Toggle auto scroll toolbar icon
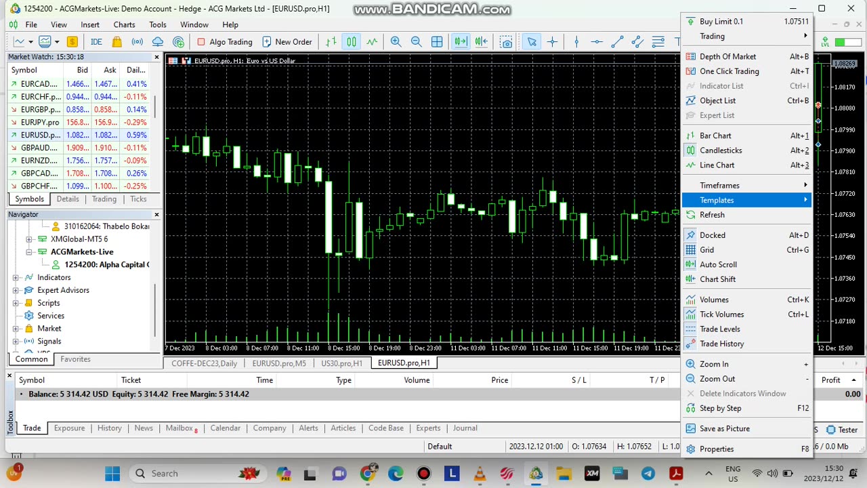Image resolution: width=867 pixels, height=488 pixels. pyautogui.click(x=461, y=41)
